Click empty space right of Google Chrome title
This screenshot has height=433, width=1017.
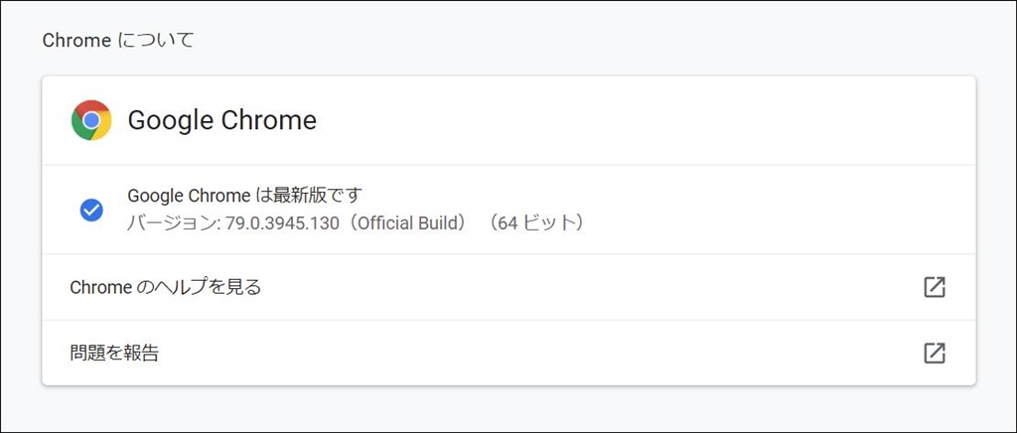[646, 121]
